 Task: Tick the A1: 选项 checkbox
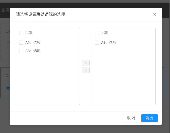tap(97, 43)
